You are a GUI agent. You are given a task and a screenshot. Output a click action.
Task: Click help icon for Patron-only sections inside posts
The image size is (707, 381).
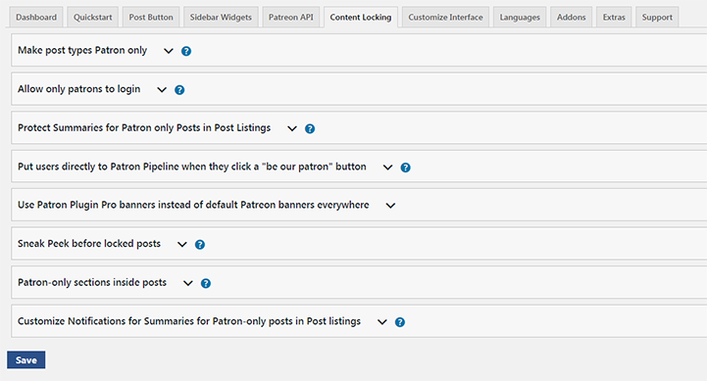pyautogui.click(x=206, y=283)
